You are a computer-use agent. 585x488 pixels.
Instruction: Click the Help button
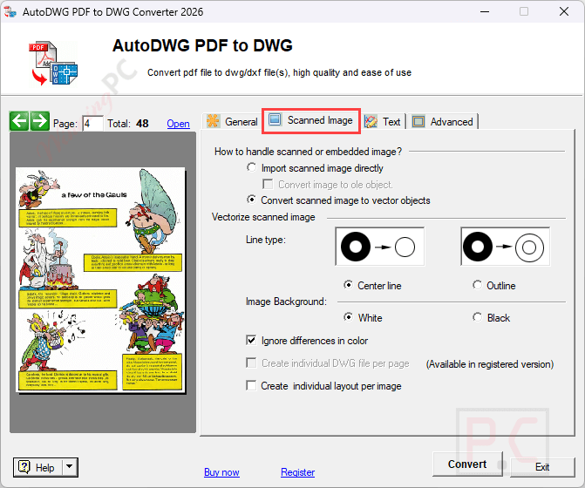(38, 467)
